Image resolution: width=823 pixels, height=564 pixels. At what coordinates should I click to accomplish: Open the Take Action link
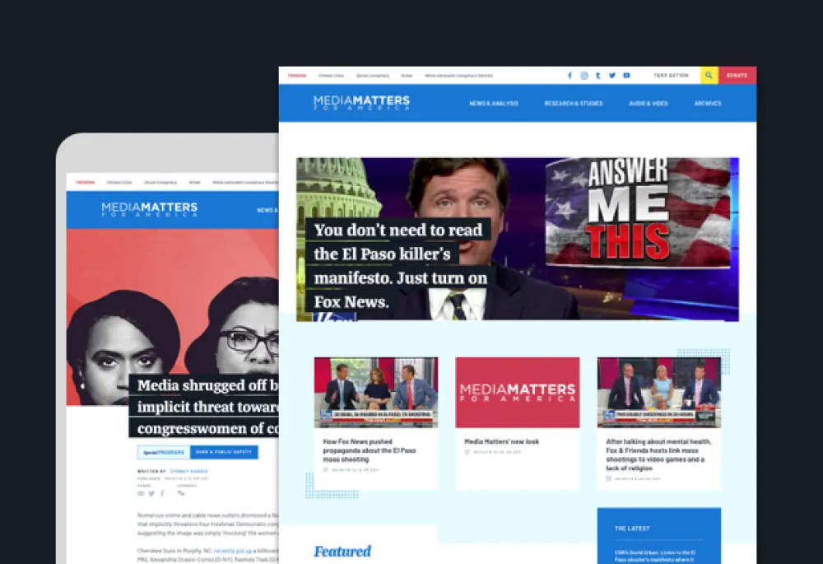pyautogui.click(x=672, y=76)
